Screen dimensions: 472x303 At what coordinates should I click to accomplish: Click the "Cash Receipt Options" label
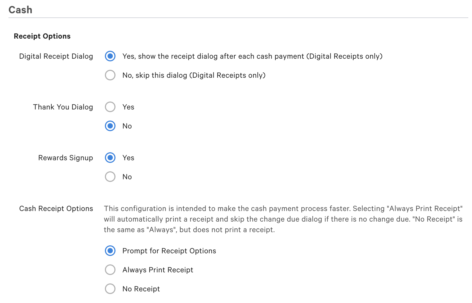[x=56, y=209]
